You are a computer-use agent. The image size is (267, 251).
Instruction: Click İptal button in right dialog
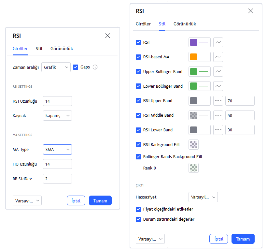click(x=218, y=239)
